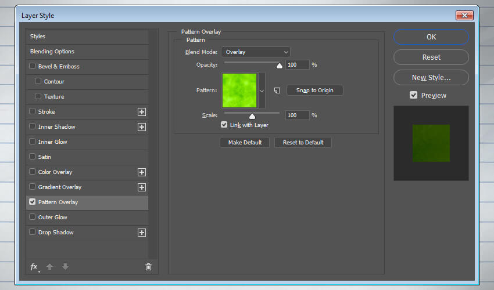Click the OK button
Image resolution: width=494 pixels, height=290 pixels.
[x=431, y=37]
